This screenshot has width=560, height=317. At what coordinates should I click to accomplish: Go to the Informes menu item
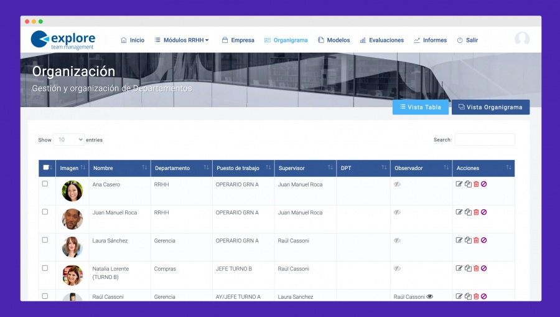point(431,40)
